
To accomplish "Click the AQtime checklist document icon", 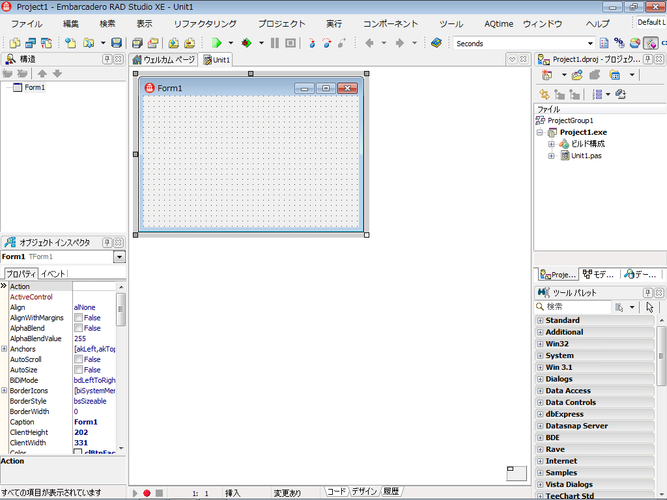I will click(x=604, y=43).
